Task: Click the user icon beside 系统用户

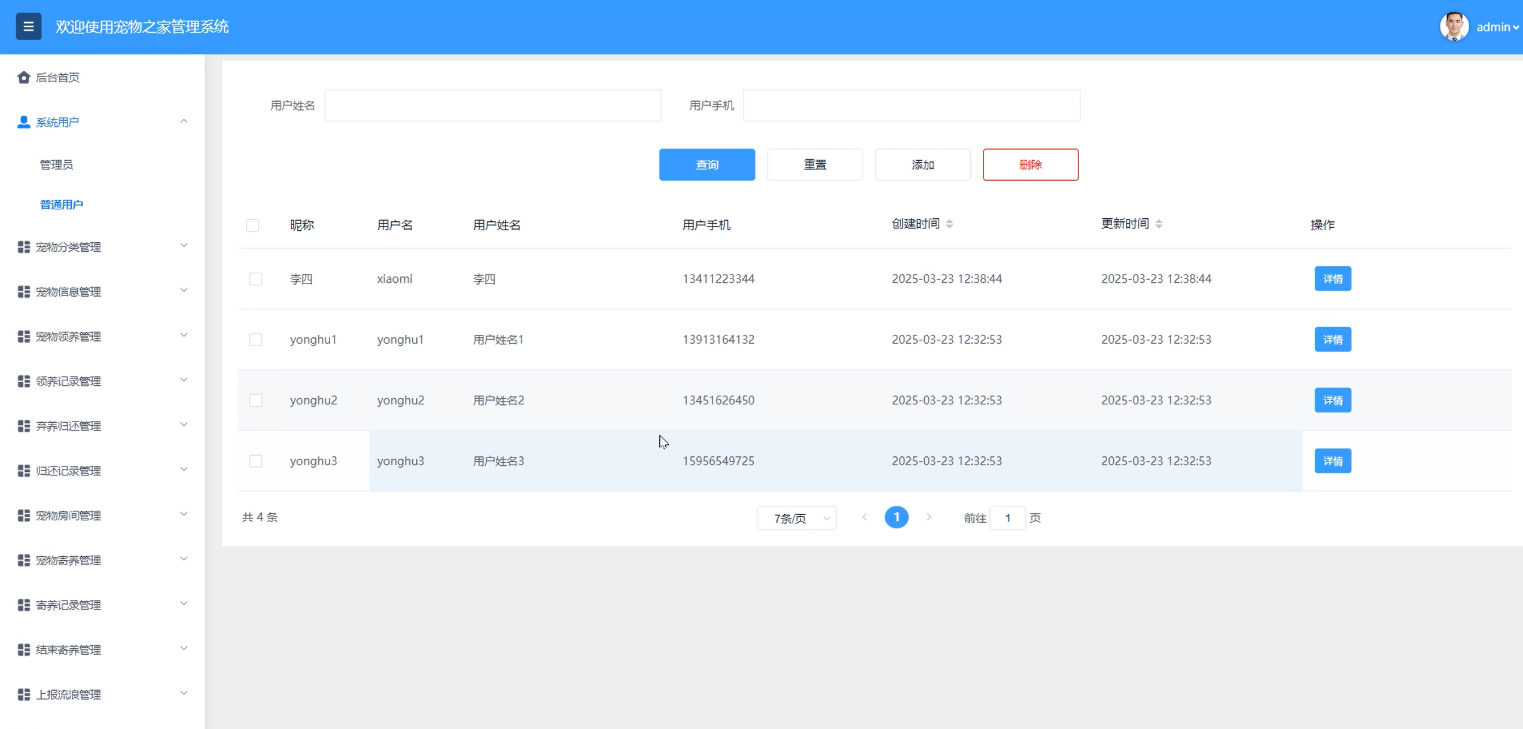Action: point(23,122)
